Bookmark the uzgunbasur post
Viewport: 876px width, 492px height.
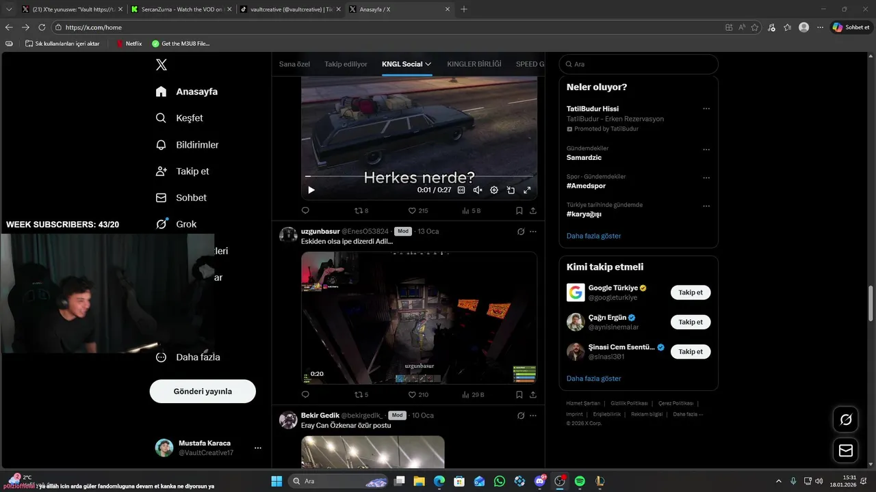tap(519, 394)
